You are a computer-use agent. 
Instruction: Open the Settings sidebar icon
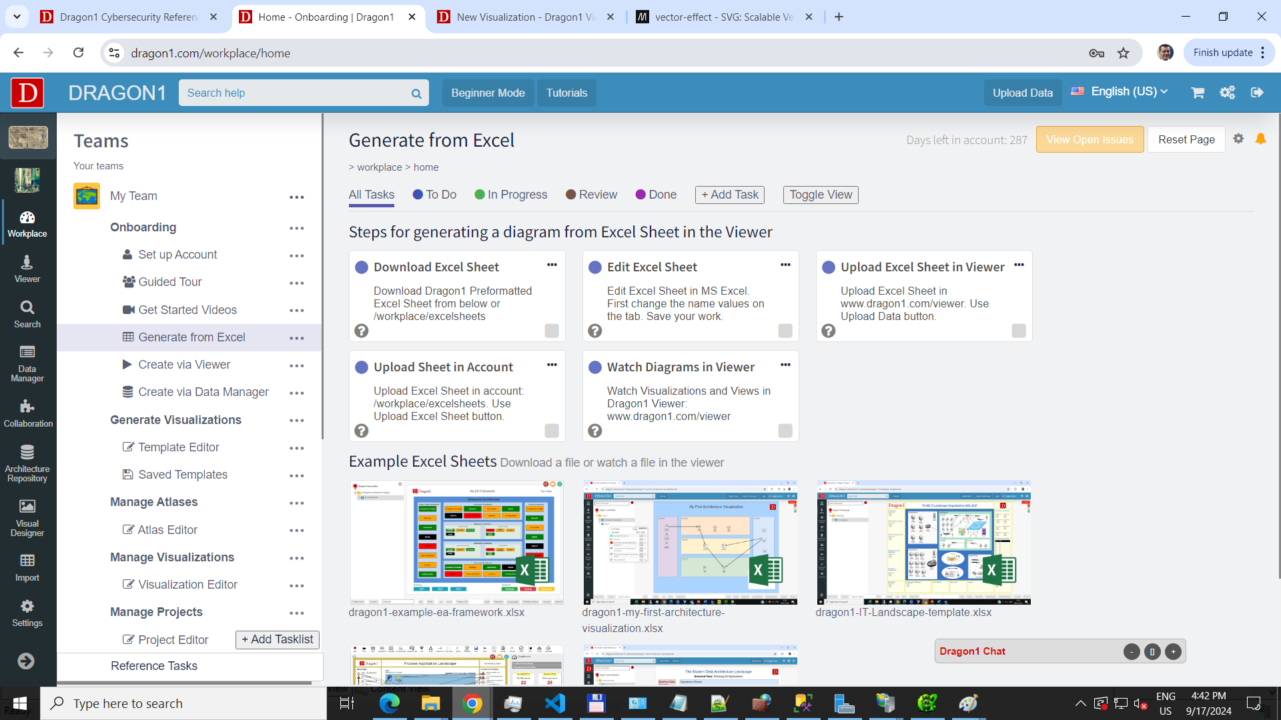click(x=27, y=613)
